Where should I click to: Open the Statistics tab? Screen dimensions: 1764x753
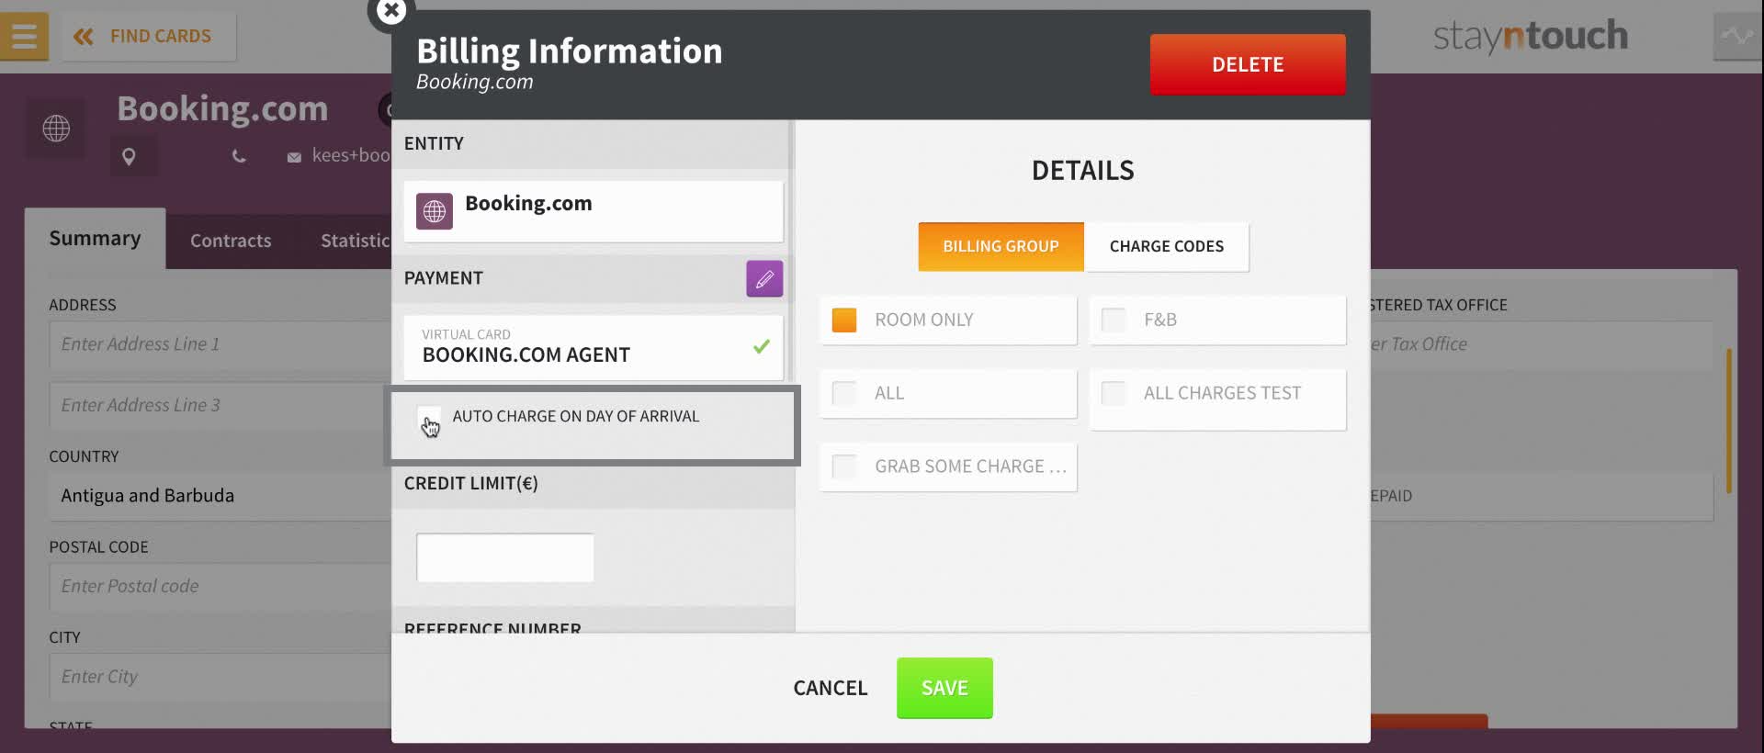355,241
